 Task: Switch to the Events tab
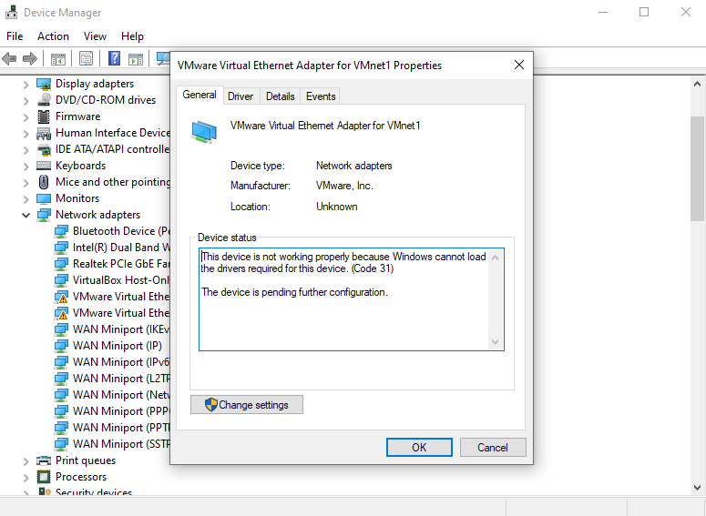pos(321,96)
